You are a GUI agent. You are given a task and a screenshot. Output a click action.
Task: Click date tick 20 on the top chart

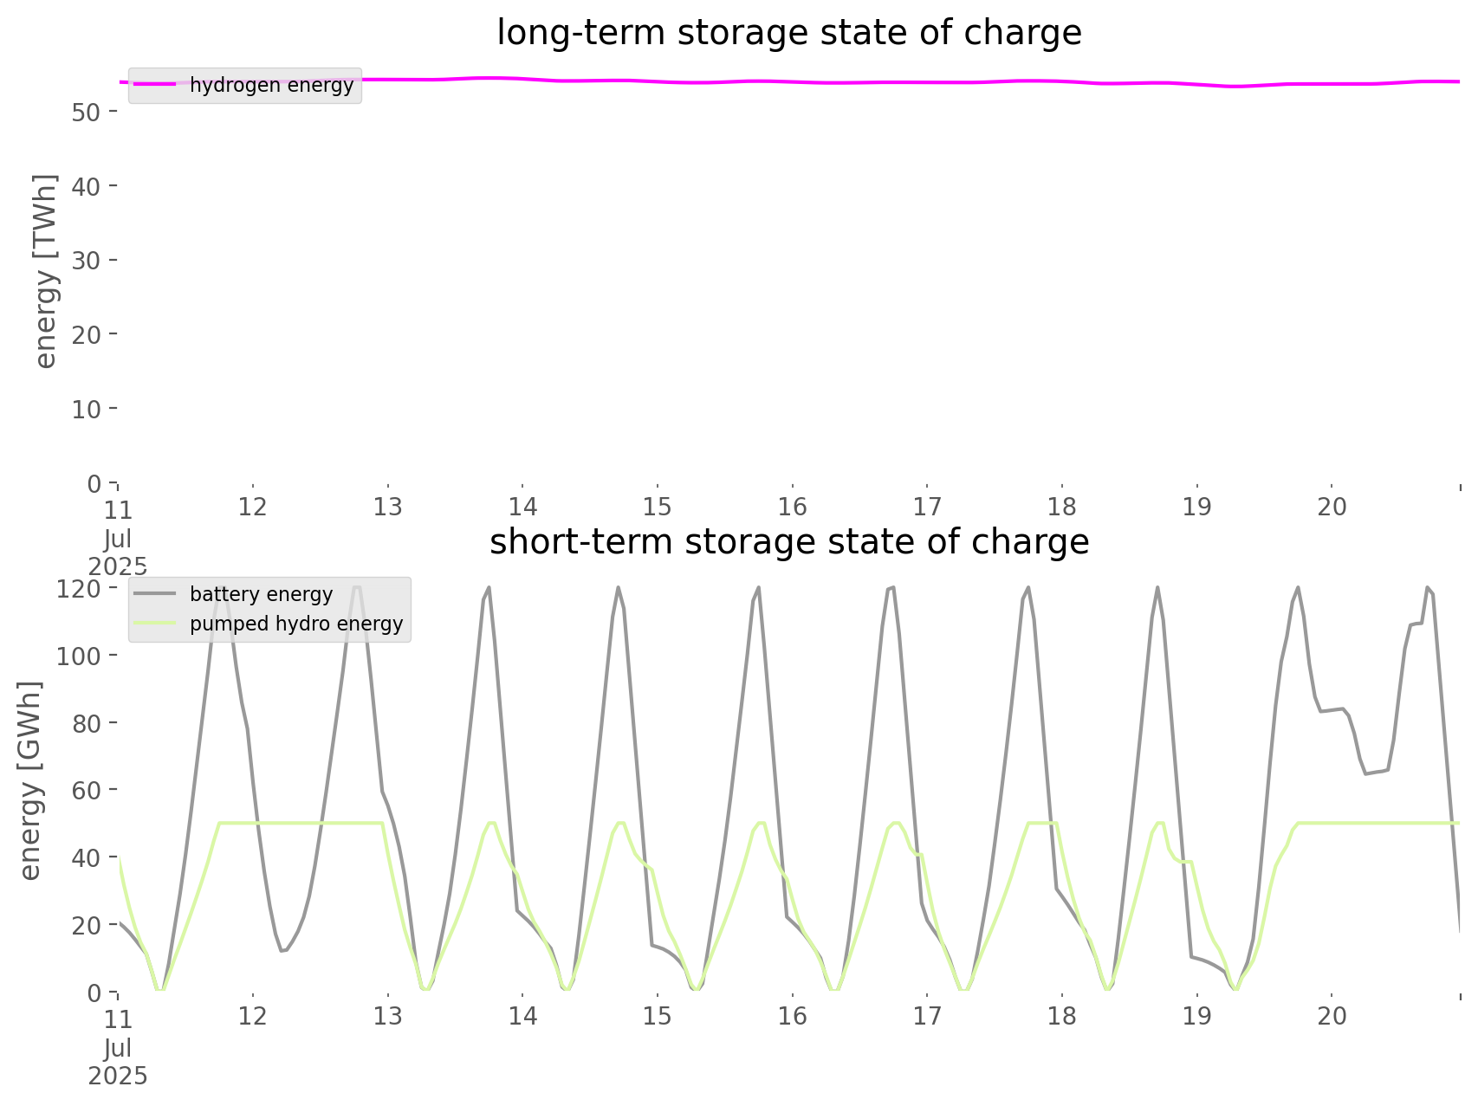coord(1332,508)
